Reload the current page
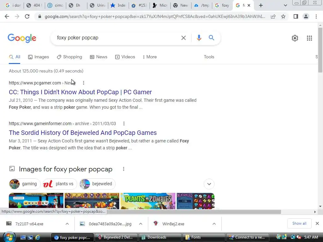Viewport: 323px width, 242px height. coord(27,16)
